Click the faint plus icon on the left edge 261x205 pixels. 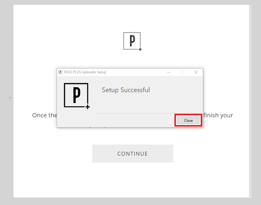point(10,98)
